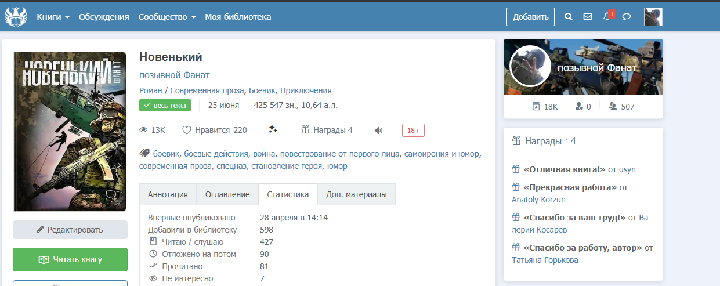Viewport: 720px width, 286px height.
Task: Click the sparkle recommendation icon
Action: click(x=273, y=129)
